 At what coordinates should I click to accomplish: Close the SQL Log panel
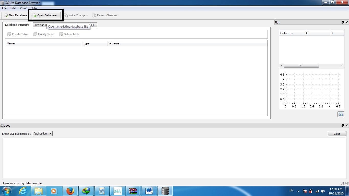pyautogui.click(x=347, y=126)
